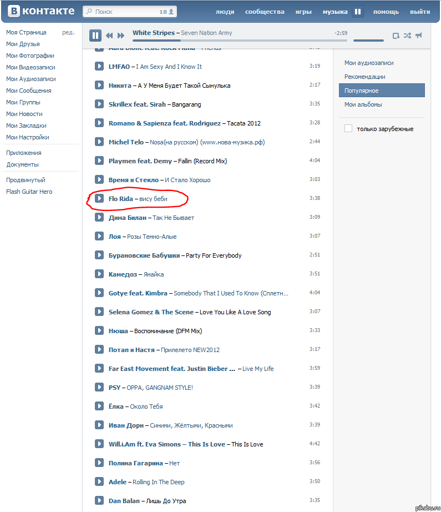Screen dimensions: 441x512
Task: Play Потап и Настя – Прилелето
Action: 99,349
